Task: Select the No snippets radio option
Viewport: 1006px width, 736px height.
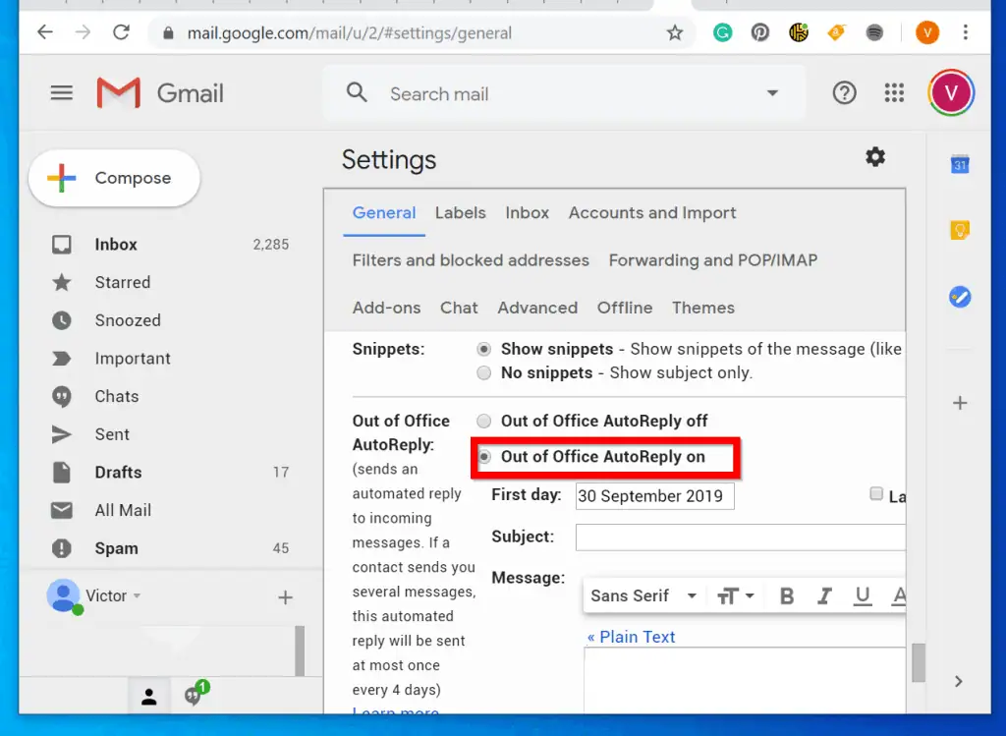Action: point(483,373)
